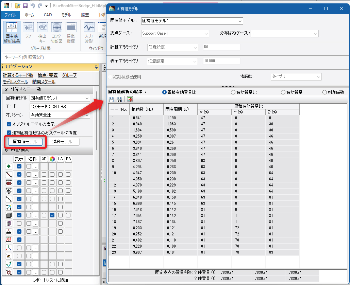Enable the 初期状態を使用 checkbox
Image resolution: width=350 pixels, height=285 pixels.
110,77
